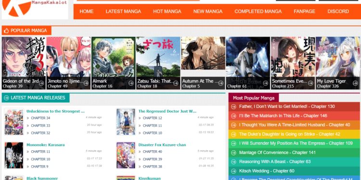Open the Disaster Fox Kuzure-chan title link
Viewport: 361px width, 180px height.
tap(162, 145)
